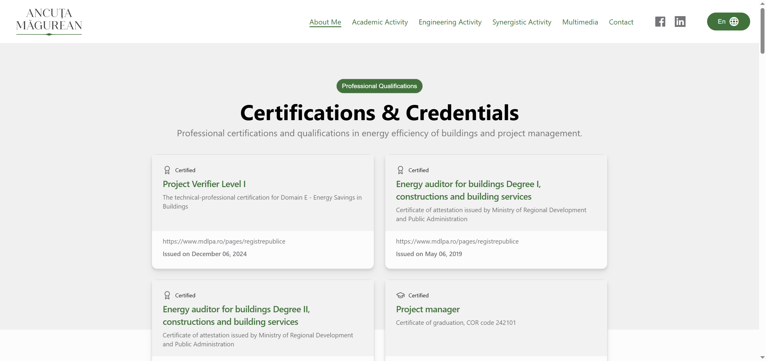Click the Professional Qualifications badge
This screenshot has height=361, width=766.
coord(379,86)
